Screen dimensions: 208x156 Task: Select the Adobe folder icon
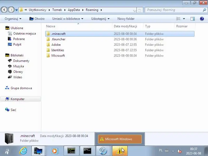point(48,44)
